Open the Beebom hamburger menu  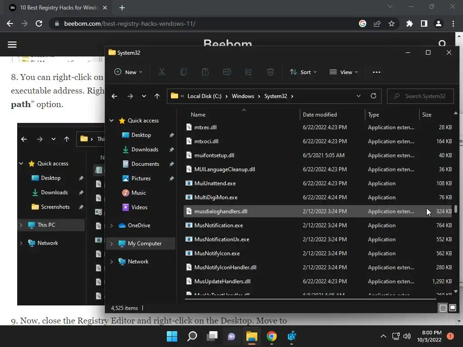tap(12, 45)
